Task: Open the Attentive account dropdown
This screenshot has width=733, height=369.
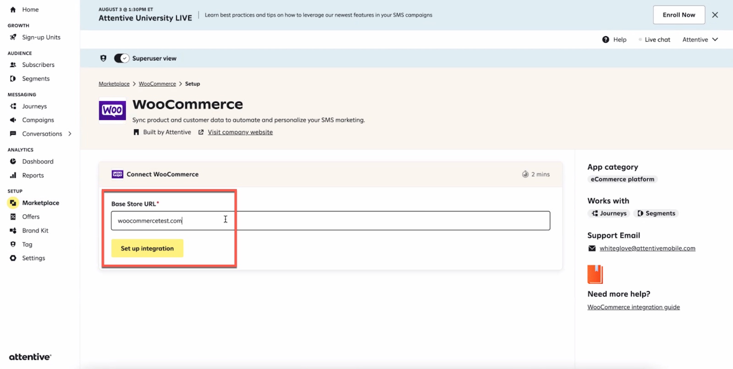Action: point(700,40)
